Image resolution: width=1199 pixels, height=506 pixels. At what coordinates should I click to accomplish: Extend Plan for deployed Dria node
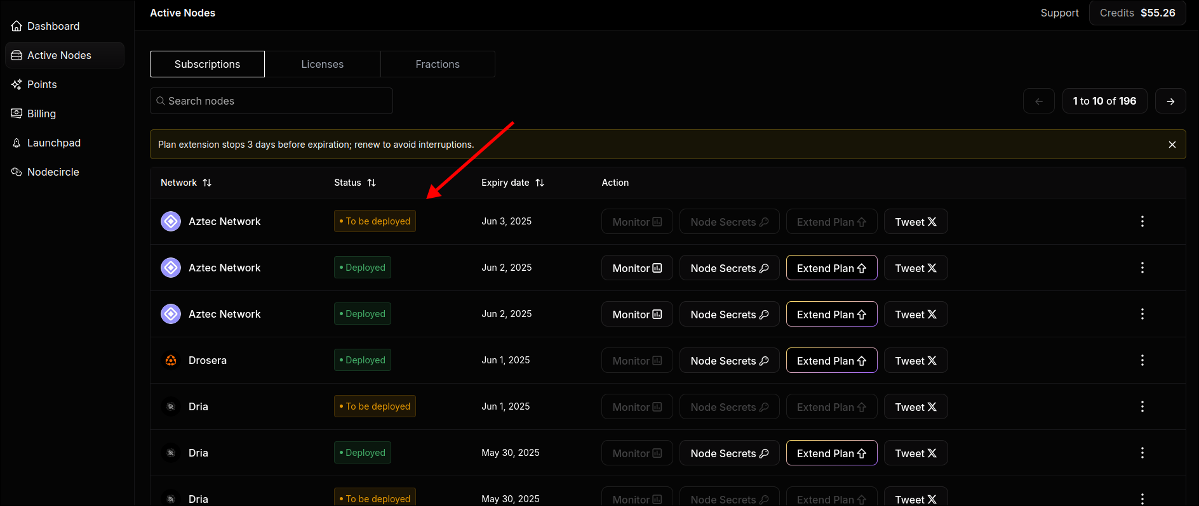(832, 453)
